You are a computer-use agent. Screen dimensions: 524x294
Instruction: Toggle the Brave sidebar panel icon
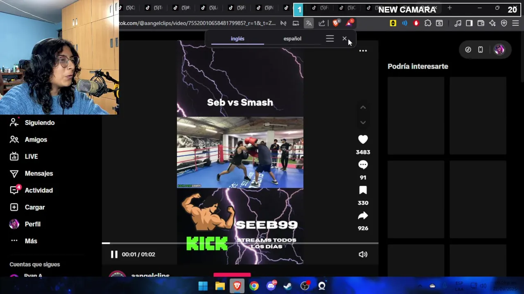[x=469, y=23]
